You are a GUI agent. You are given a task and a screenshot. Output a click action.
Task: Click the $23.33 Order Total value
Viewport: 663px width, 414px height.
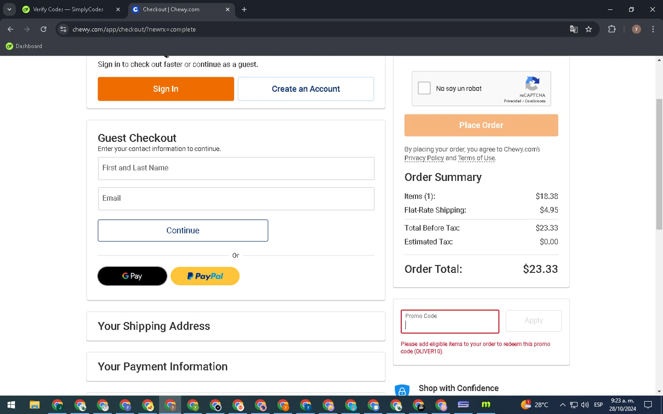(x=540, y=269)
